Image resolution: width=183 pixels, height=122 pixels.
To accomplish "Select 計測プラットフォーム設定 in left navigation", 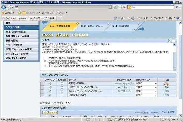I will (21, 49).
